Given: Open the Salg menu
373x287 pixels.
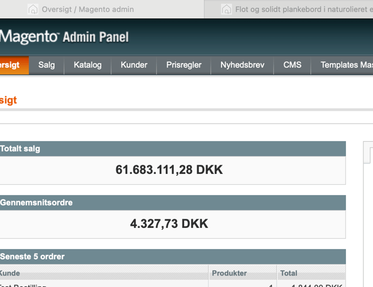Looking at the screenshot, I should (46, 65).
